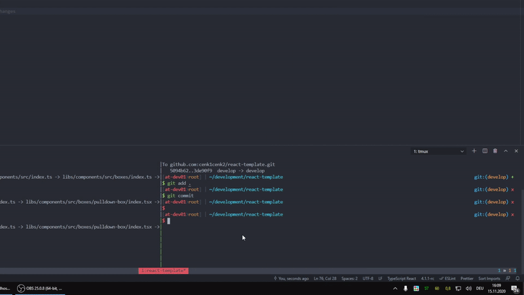Open the tmux terminal selector dropdown

[438, 151]
